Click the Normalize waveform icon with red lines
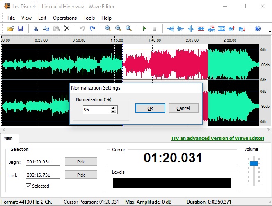The height and width of the screenshot is (206, 272). [201, 29]
